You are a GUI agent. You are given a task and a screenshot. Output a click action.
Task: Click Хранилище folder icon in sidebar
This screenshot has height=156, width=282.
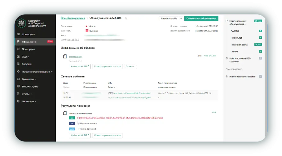pyautogui.click(x=18, y=79)
